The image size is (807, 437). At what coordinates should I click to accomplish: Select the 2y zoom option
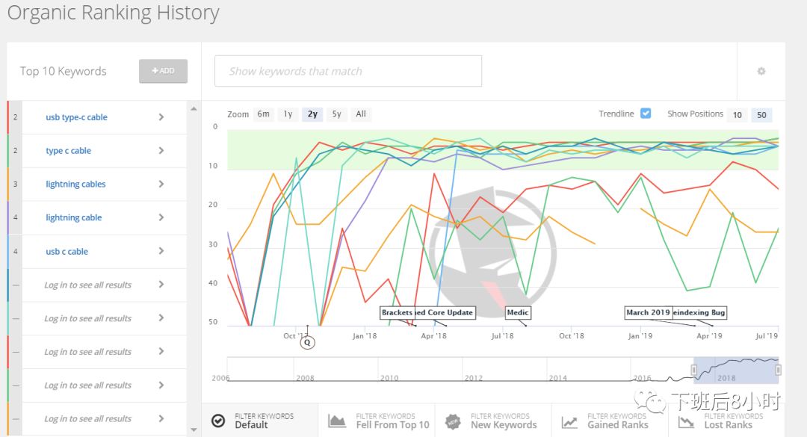coord(312,114)
